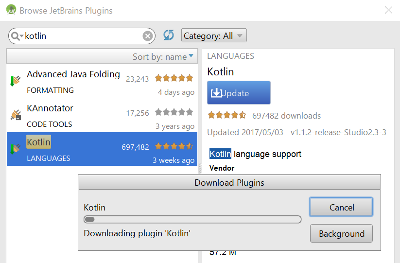Send the download to Background
Screen dimensions: 400x263
pos(341,233)
